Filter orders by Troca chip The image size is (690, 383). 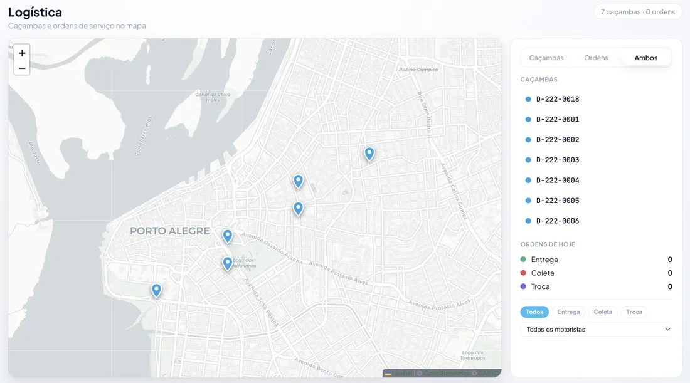(x=634, y=312)
